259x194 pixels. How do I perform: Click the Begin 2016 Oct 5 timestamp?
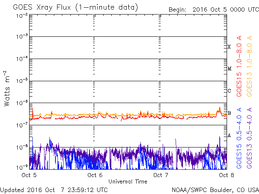[x=214, y=9]
